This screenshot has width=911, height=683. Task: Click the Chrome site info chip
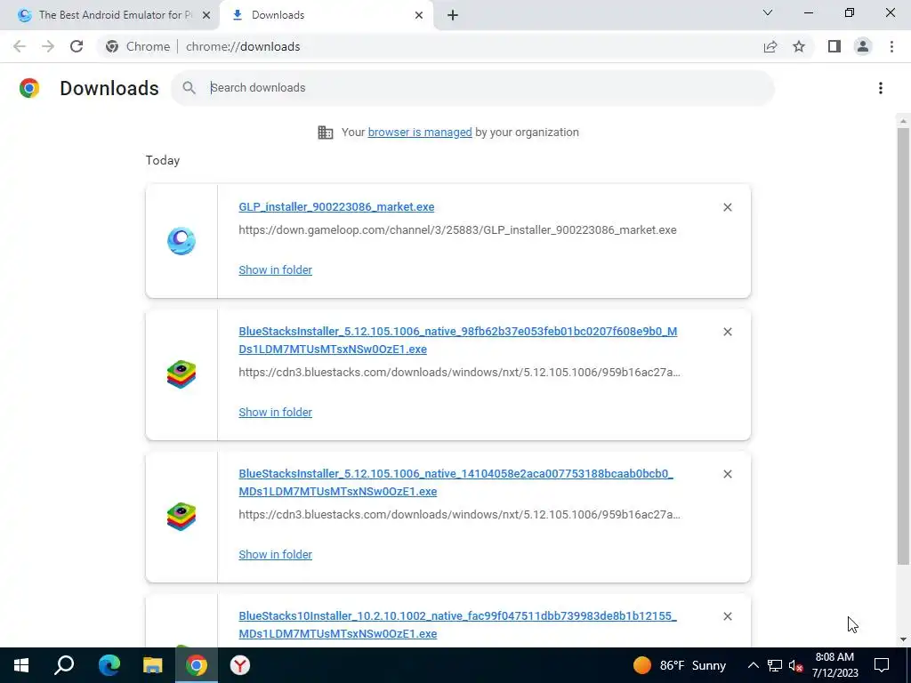(138, 46)
